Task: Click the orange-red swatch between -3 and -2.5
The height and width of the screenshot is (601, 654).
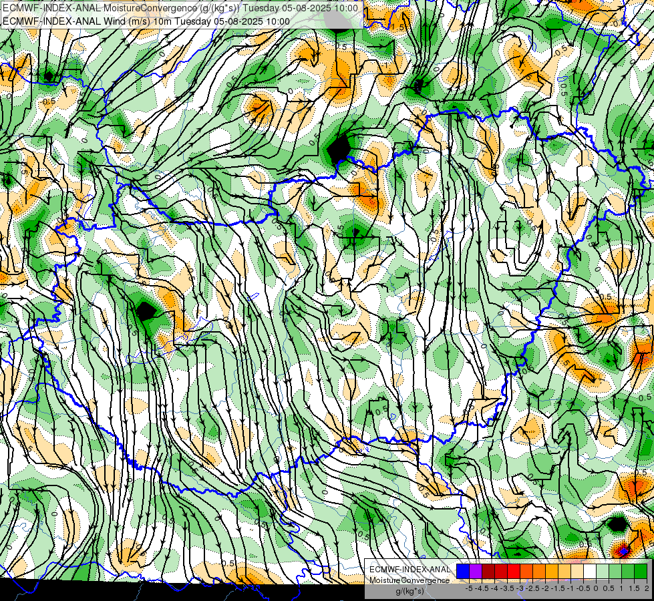Action: (526, 572)
